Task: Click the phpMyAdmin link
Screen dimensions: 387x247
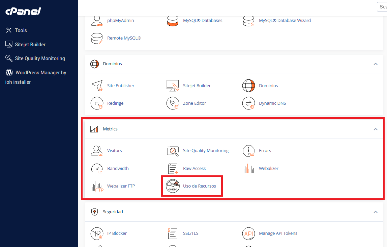Action: click(120, 21)
